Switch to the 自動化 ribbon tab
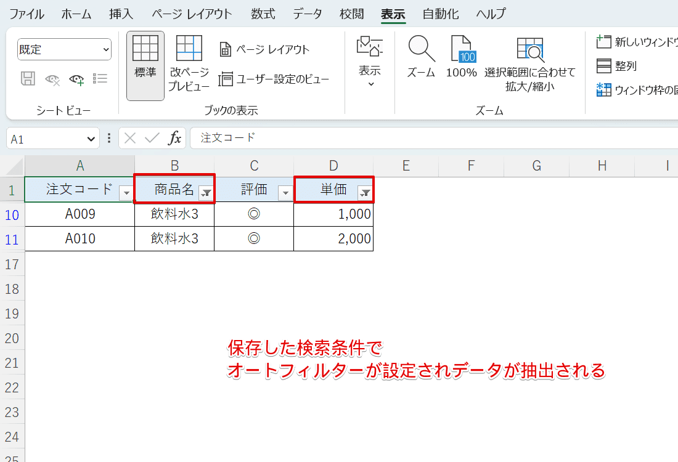This screenshot has width=678, height=462. tap(441, 14)
